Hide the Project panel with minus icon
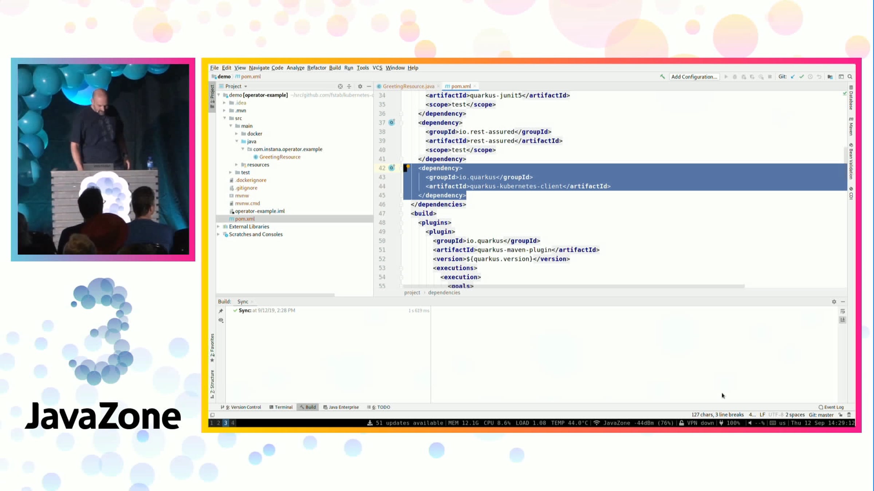The width and height of the screenshot is (874, 491). [x=369, y=86]
